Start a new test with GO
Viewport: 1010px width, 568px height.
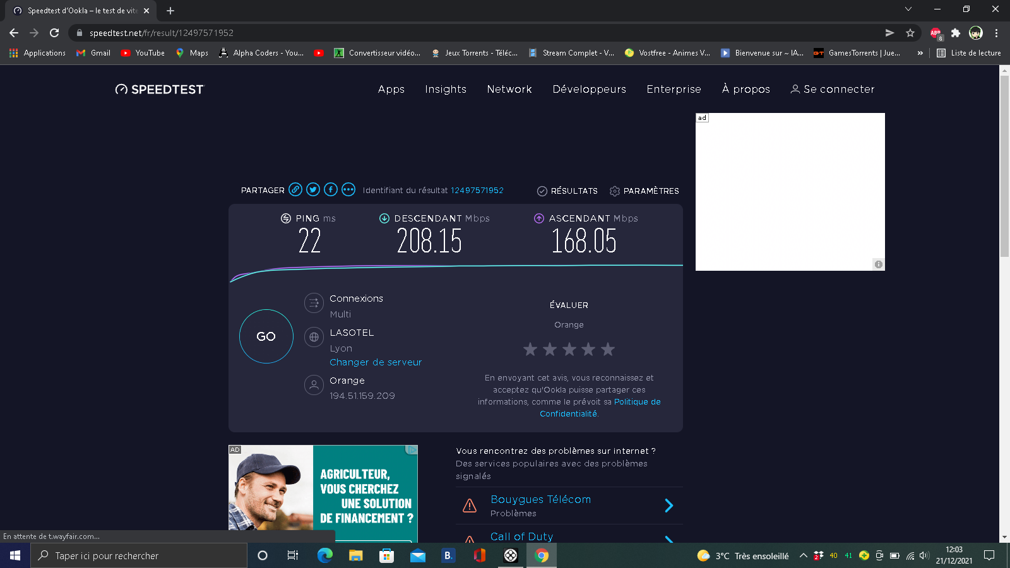(266, 336)
